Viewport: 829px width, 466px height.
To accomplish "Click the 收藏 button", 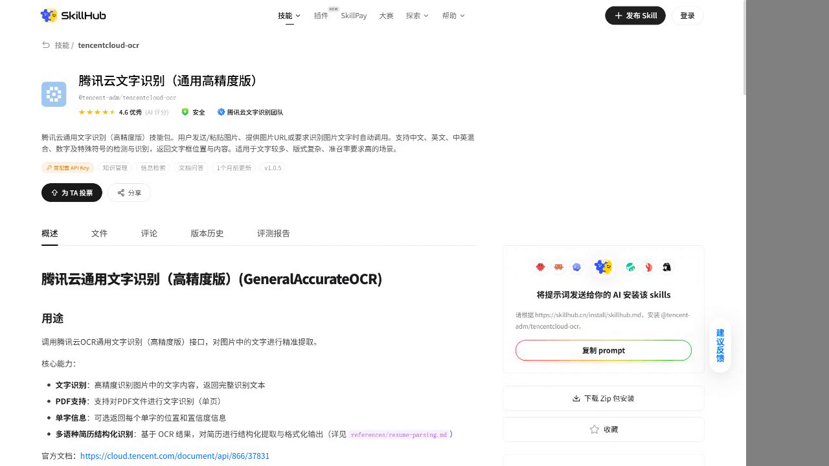I will 604,429.
